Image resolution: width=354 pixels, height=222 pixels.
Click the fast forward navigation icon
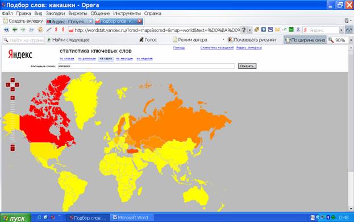tap(31, 30)
